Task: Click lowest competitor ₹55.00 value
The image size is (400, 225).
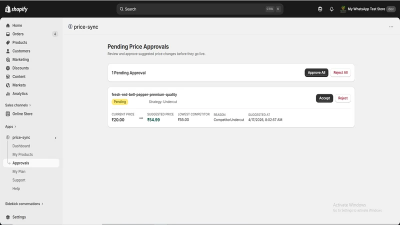Action: point(183,119)
